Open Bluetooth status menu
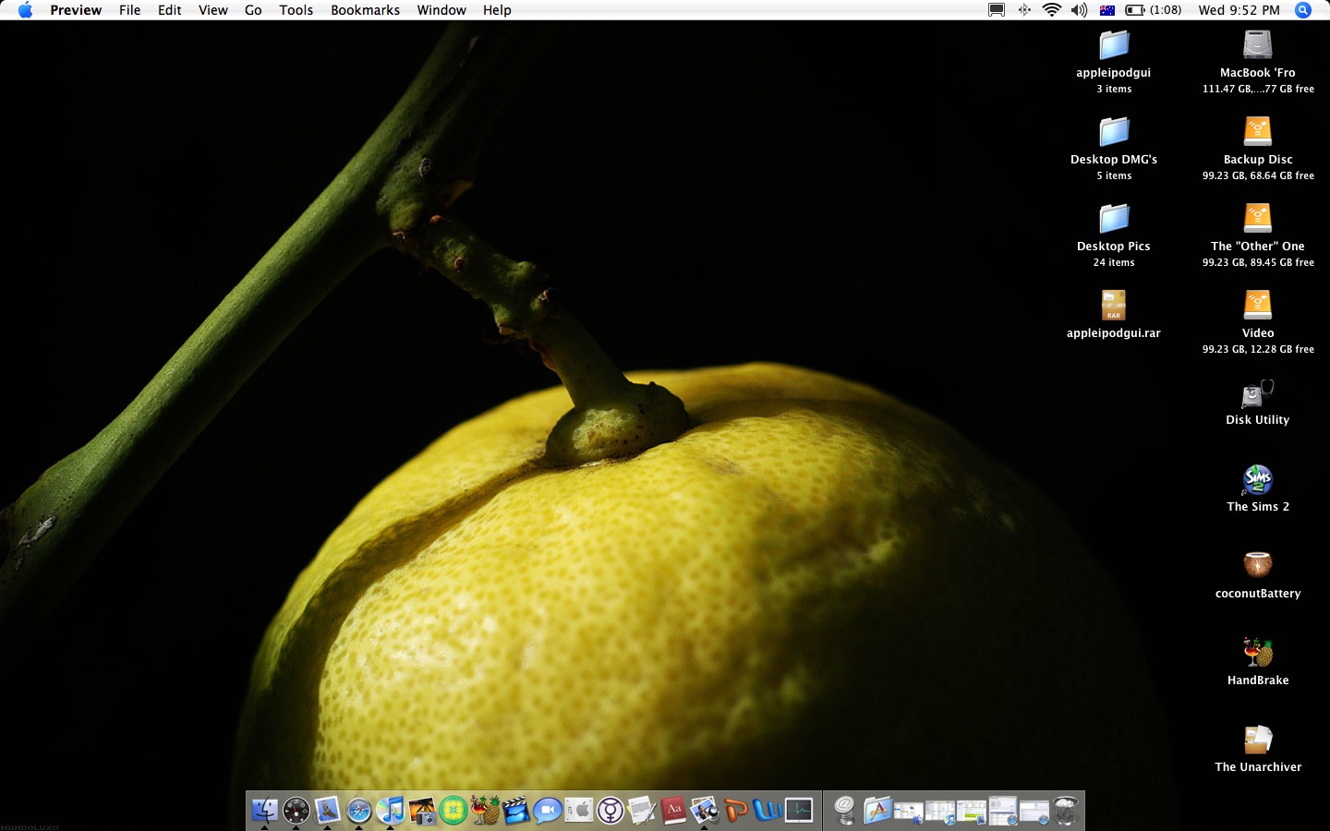Screen dimensions: 1330x831 click(1024, 10)
